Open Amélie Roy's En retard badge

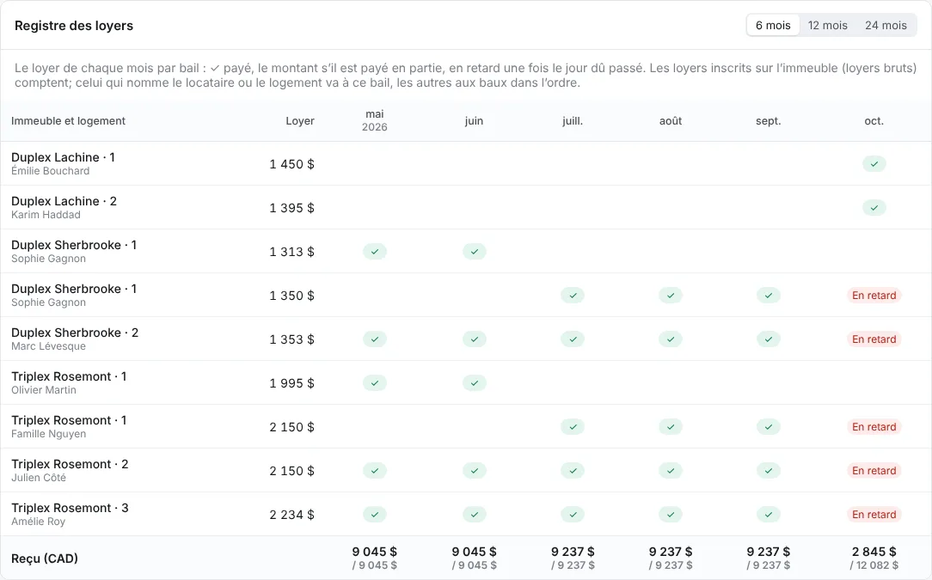(x=874, y=515)
